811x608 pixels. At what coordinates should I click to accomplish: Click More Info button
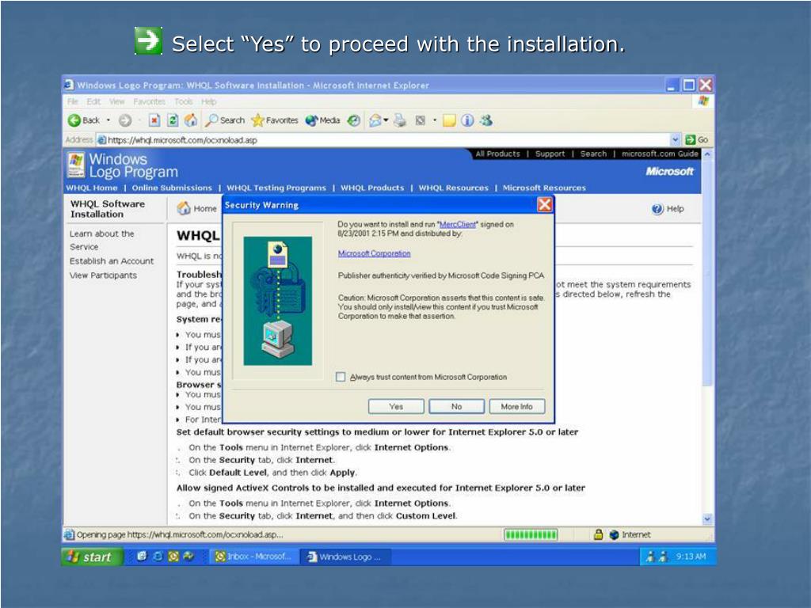(x=516, y=406)
